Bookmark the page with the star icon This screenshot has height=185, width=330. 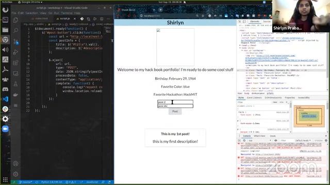[203, 16]
